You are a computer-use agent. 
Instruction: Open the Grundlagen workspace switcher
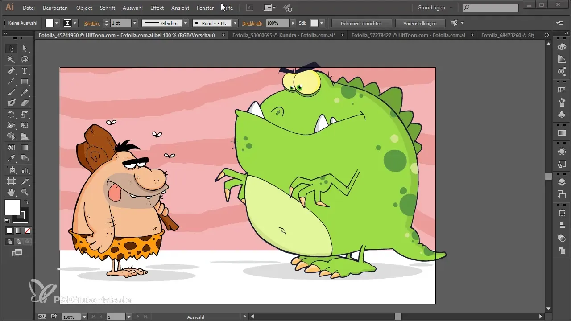[x=435, y=8]
